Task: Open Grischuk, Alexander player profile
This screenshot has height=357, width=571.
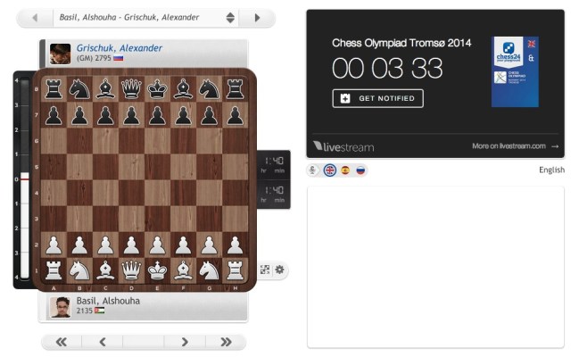Action: coord(119,48)
